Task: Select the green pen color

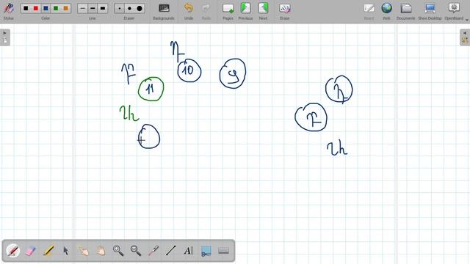Action: pyautogui.click(x=56, y=8)
